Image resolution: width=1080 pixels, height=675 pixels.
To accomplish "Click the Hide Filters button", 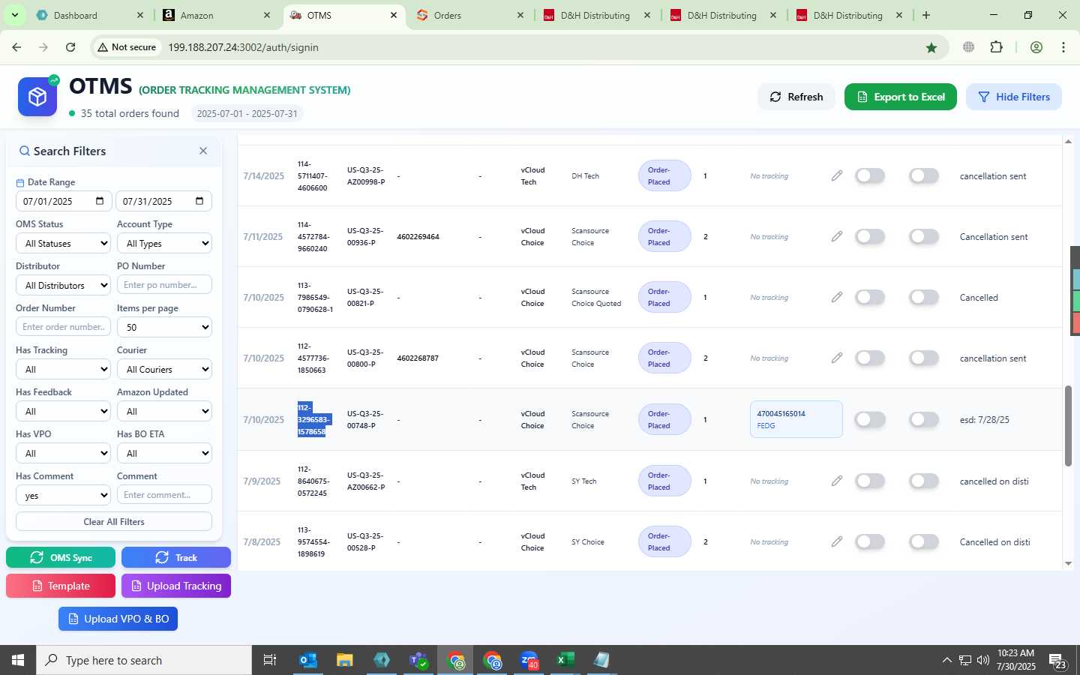I will click(x=1014, y=97).
